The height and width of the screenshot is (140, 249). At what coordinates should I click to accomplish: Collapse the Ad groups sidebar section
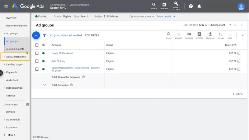pos(4,33)
